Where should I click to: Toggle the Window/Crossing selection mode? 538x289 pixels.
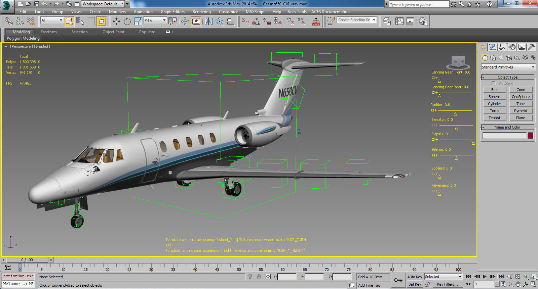(101, 21)
